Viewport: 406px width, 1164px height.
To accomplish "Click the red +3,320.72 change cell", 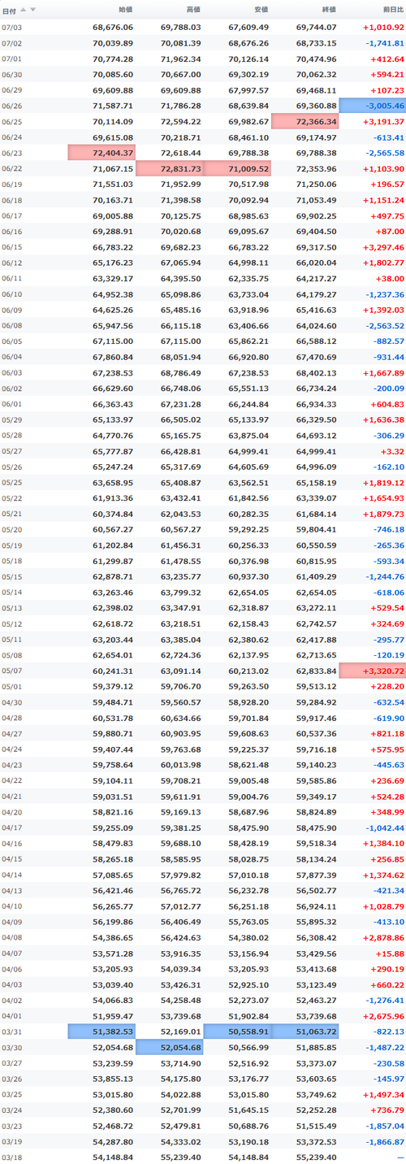I will [372, 671].
